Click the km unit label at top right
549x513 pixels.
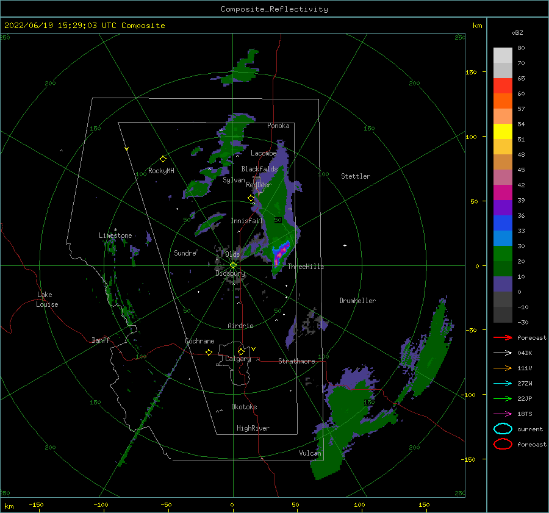477,26
